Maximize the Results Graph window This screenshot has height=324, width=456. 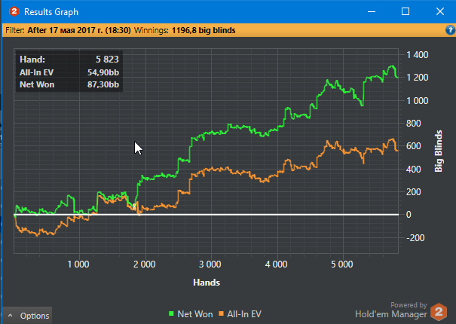click(406, 11)
